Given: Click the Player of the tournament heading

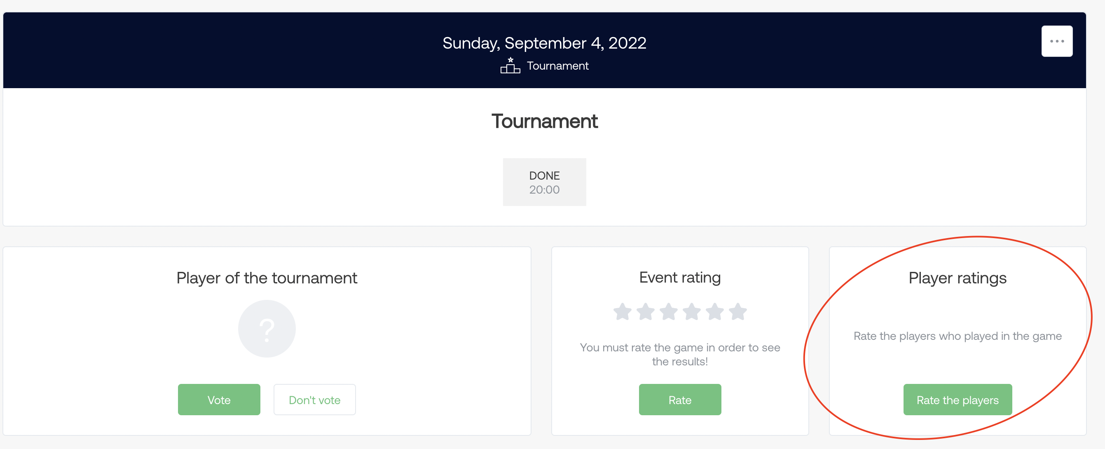Looking at the screenshot, I should (x=267, y=278).
